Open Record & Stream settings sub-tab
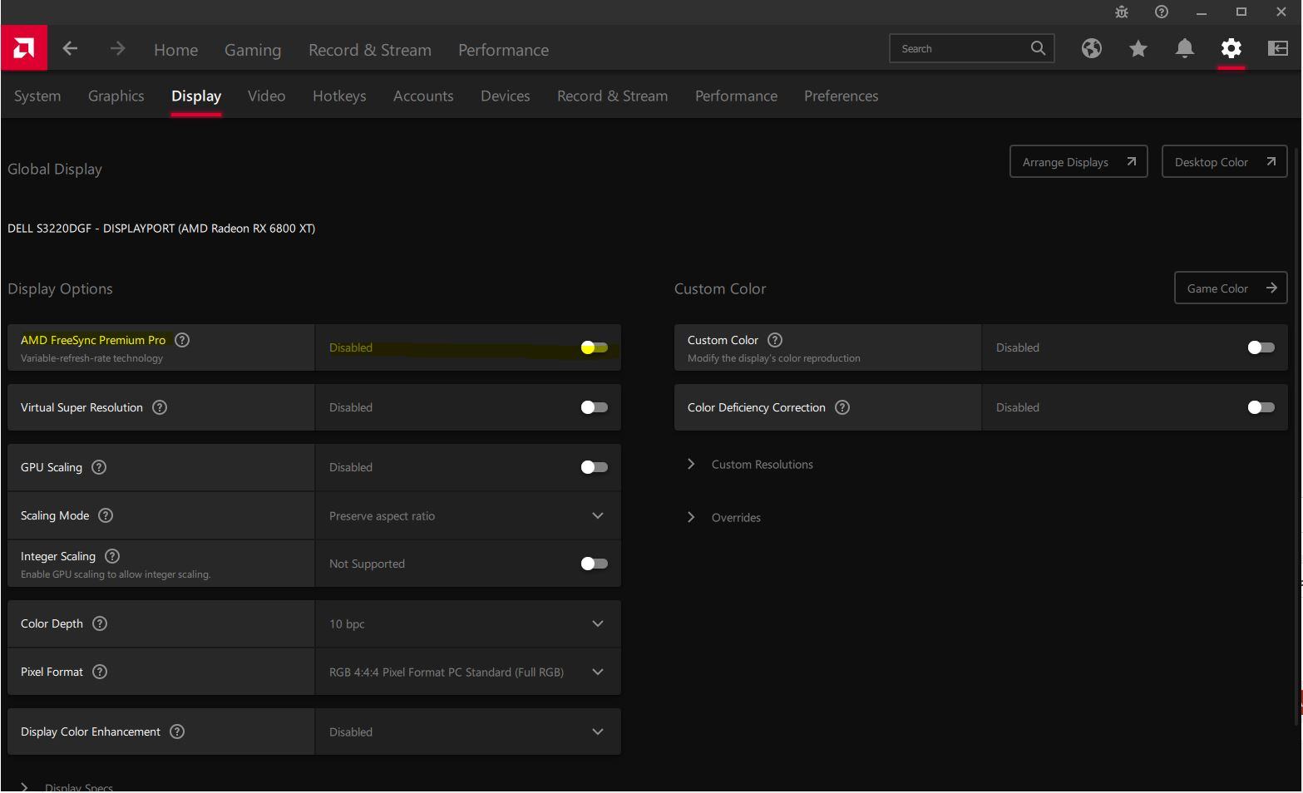This screenshot has width=1303, height=793. tap(613, 96)
